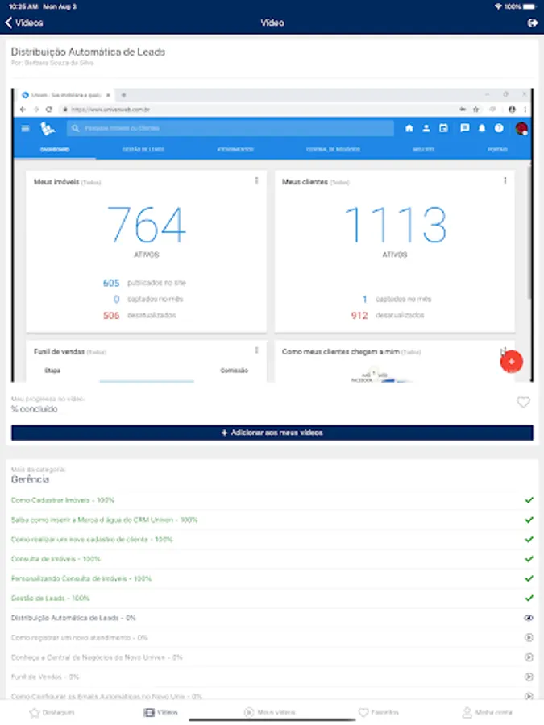Tap the share icon in top bar
The height and width of the screenshot is (725, 544).
(533, 23)
